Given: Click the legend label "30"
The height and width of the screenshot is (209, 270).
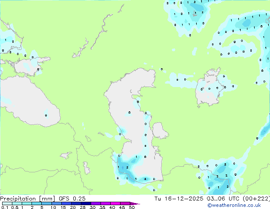Looking at the screenshot, I should 92,207.
